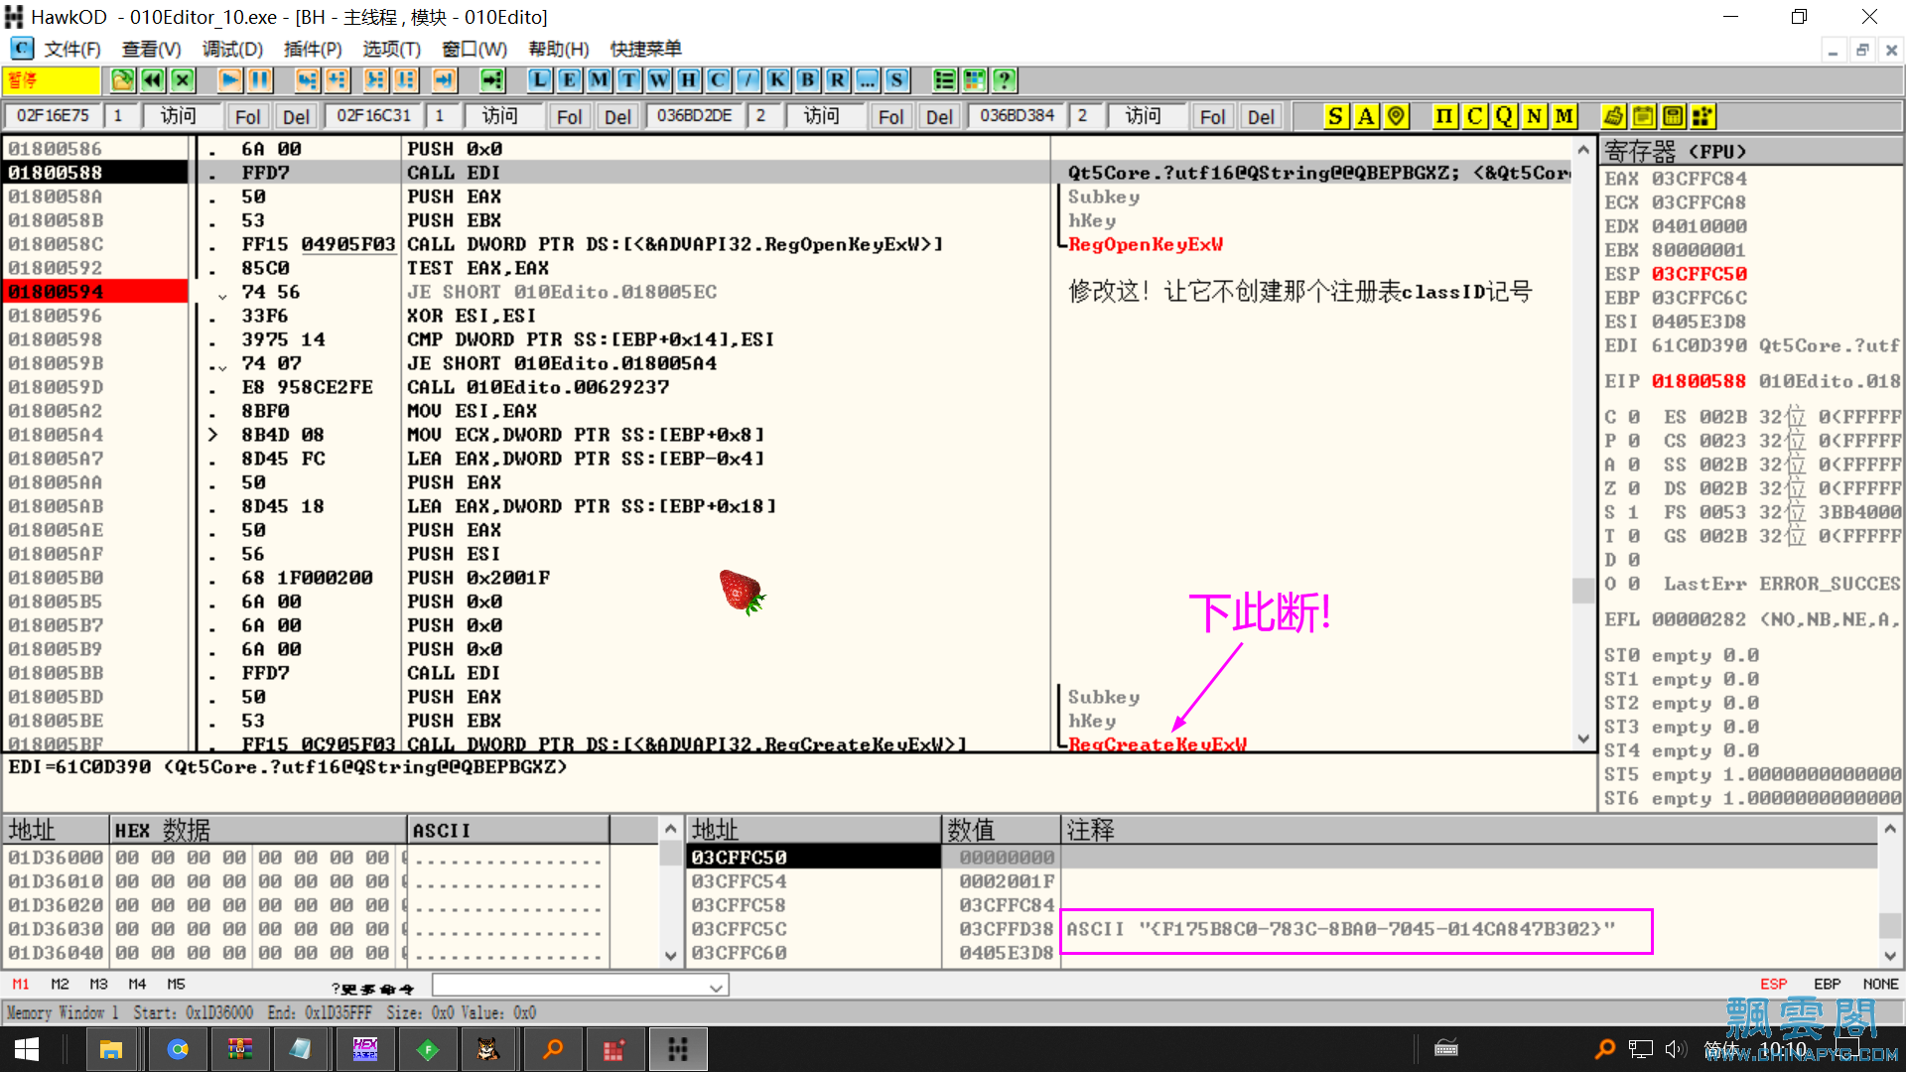Click the yellow Q plugin icon
The image size is (1906, 1072).
(1504, 116)
